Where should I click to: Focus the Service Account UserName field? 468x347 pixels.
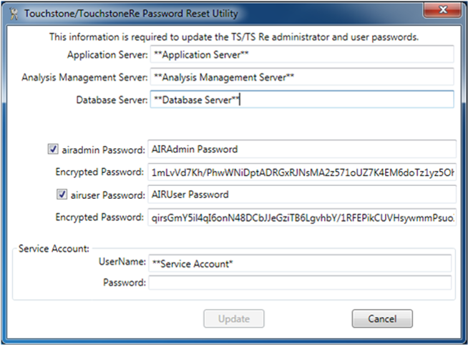[x=300, y=263]
